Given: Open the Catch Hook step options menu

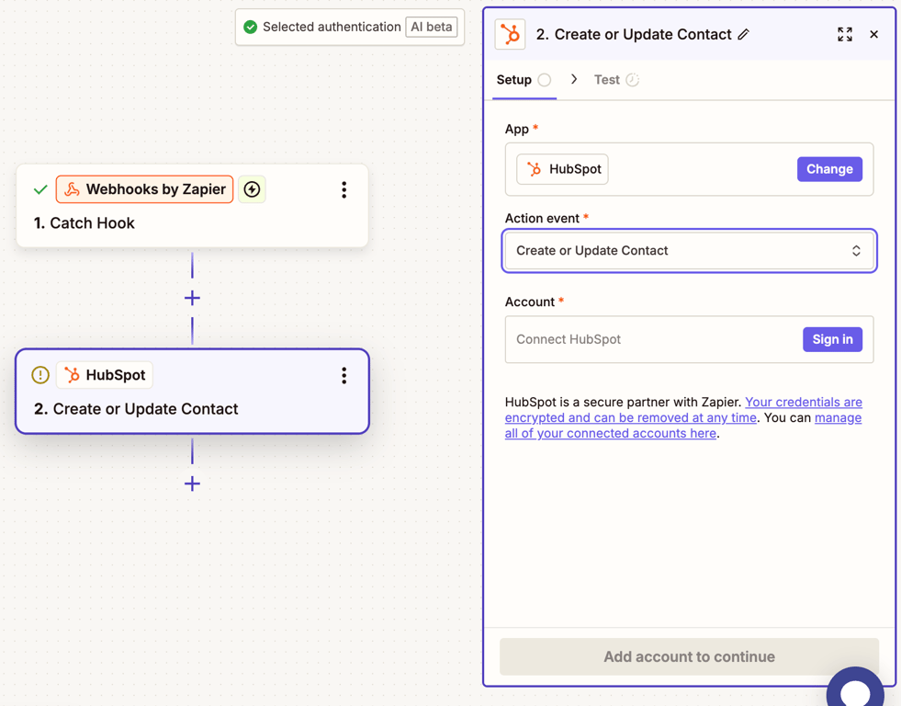Looking at the screenshot, I should (344, 189).
